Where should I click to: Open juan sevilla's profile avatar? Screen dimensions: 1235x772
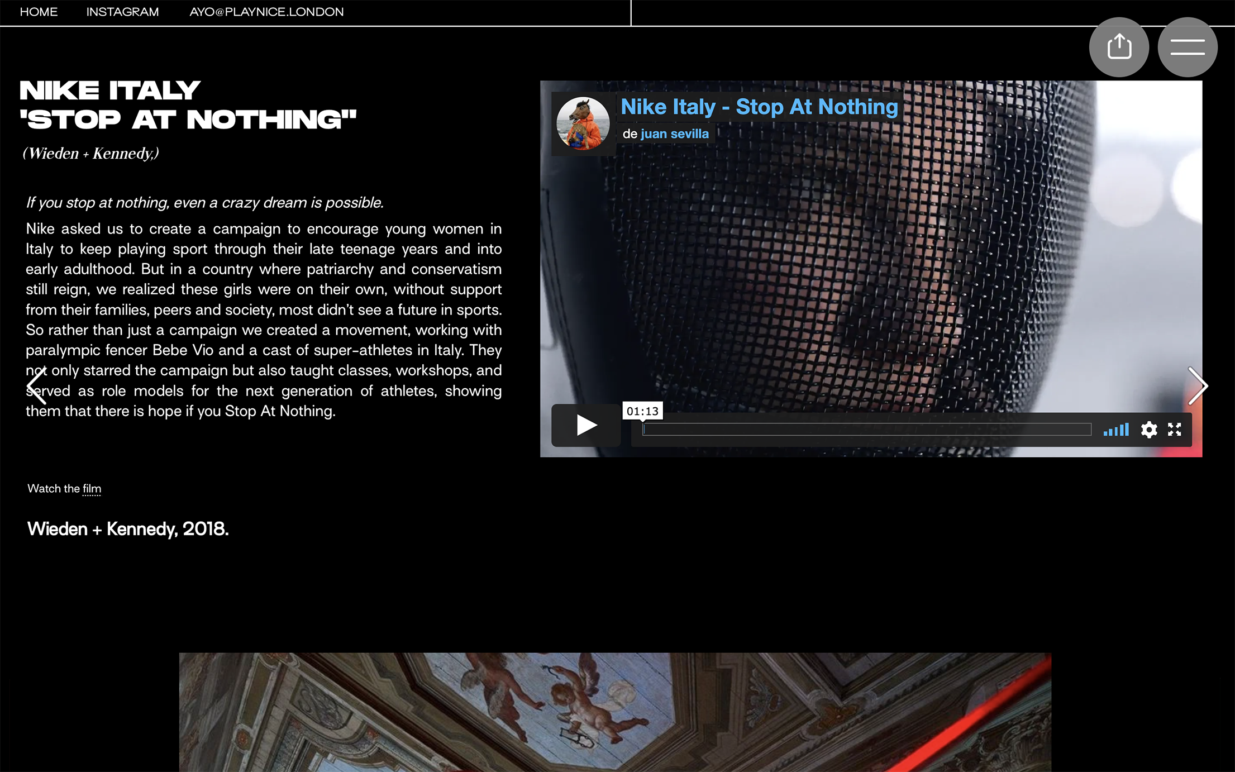[583, 123]
